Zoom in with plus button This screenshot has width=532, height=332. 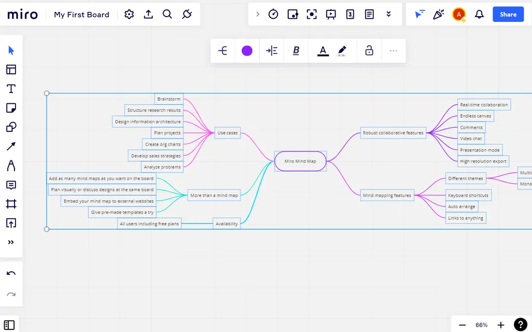(x=501, y=325)
